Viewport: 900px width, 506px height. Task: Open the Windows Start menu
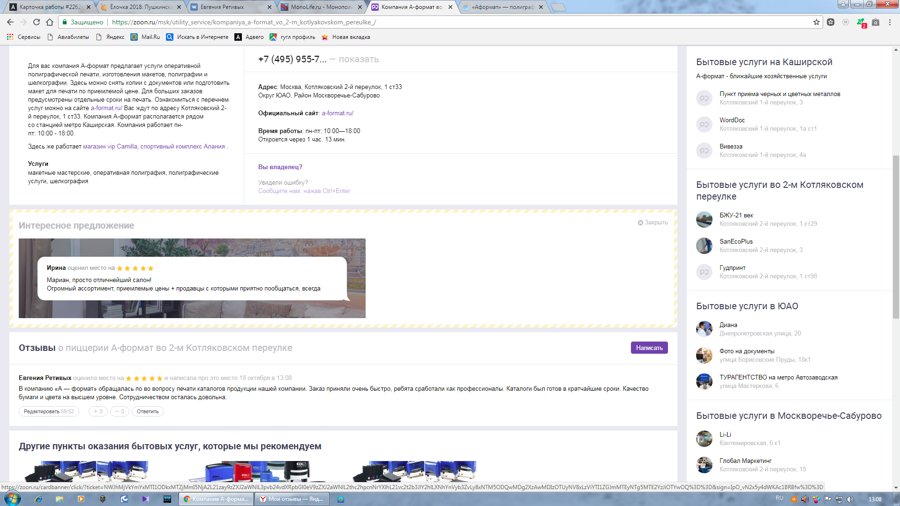coord(12,499)
